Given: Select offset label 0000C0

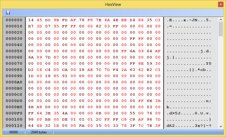Looking at the screenshot, I should tap(14, 94).
